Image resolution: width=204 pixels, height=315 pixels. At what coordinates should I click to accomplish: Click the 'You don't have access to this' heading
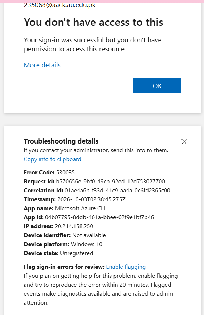coord(93,22)
